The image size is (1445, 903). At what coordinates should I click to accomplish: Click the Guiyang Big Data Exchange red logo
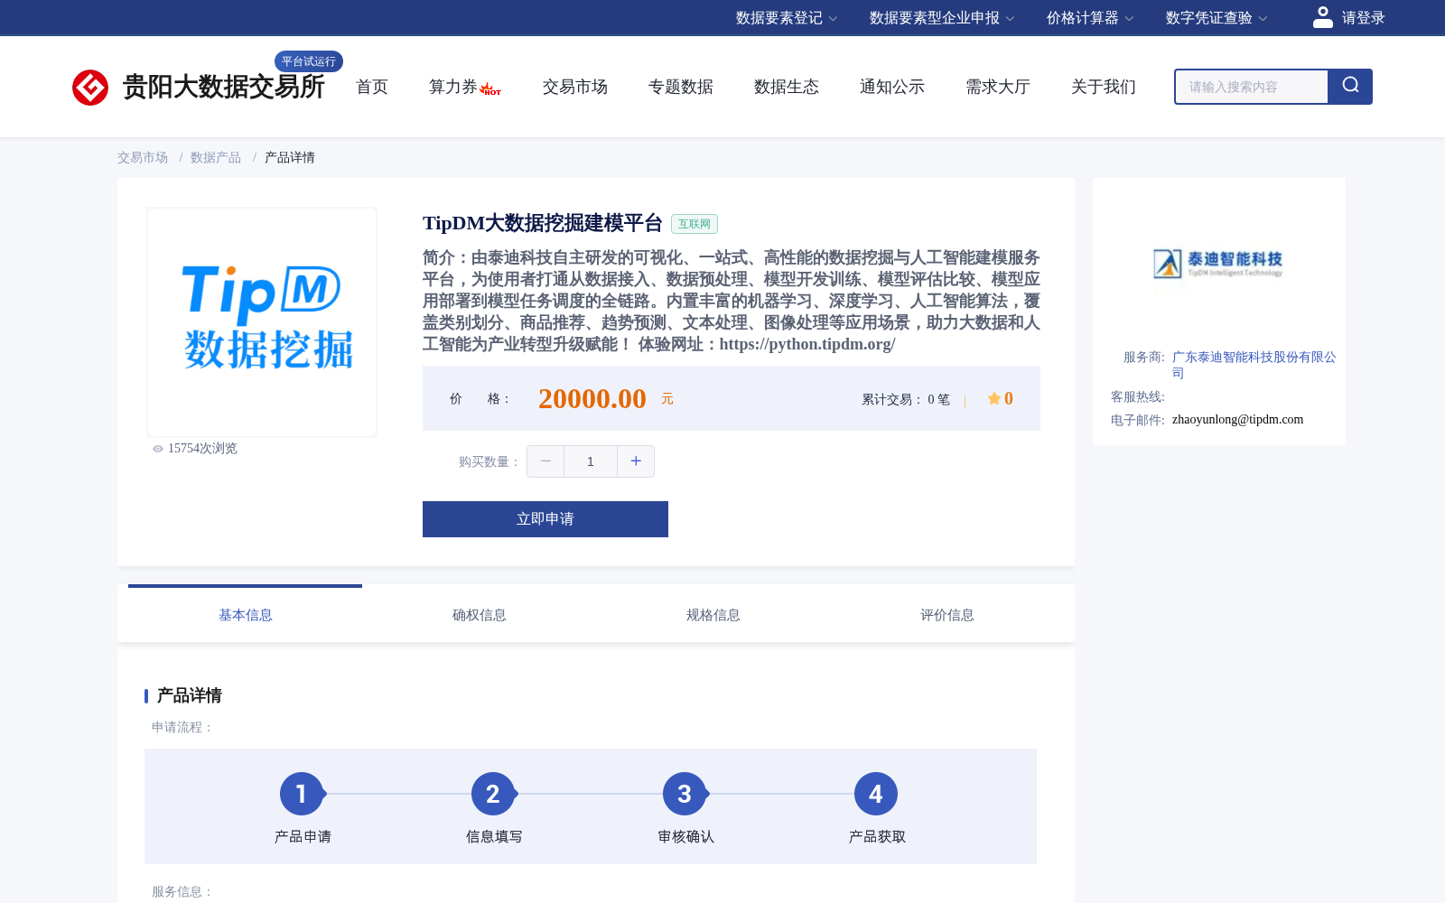pyautogui.click(x=90, y=88)
